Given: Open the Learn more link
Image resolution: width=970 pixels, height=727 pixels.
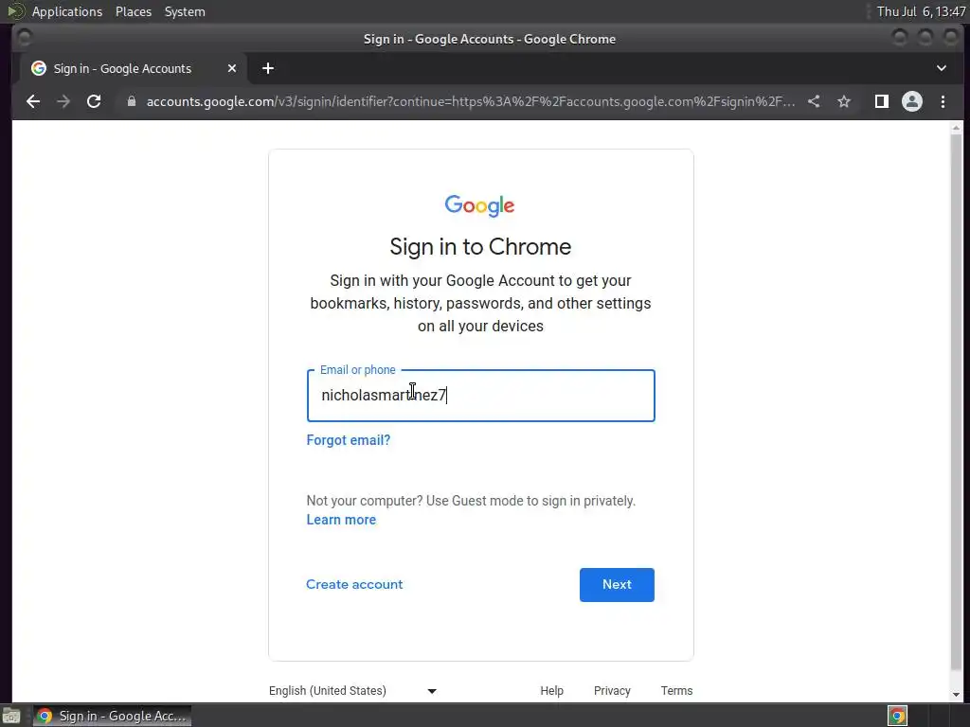Looking at the screenshot, I should click(341, 520).
